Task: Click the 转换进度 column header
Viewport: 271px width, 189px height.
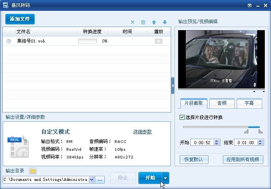Action: click(x=92, y=32)
